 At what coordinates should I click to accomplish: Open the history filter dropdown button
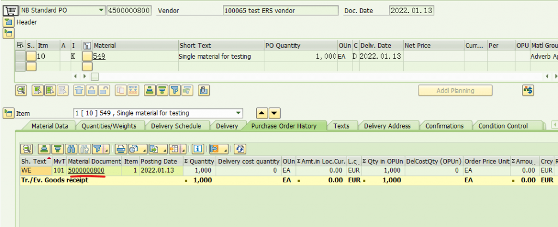click(x=100, y=149)
